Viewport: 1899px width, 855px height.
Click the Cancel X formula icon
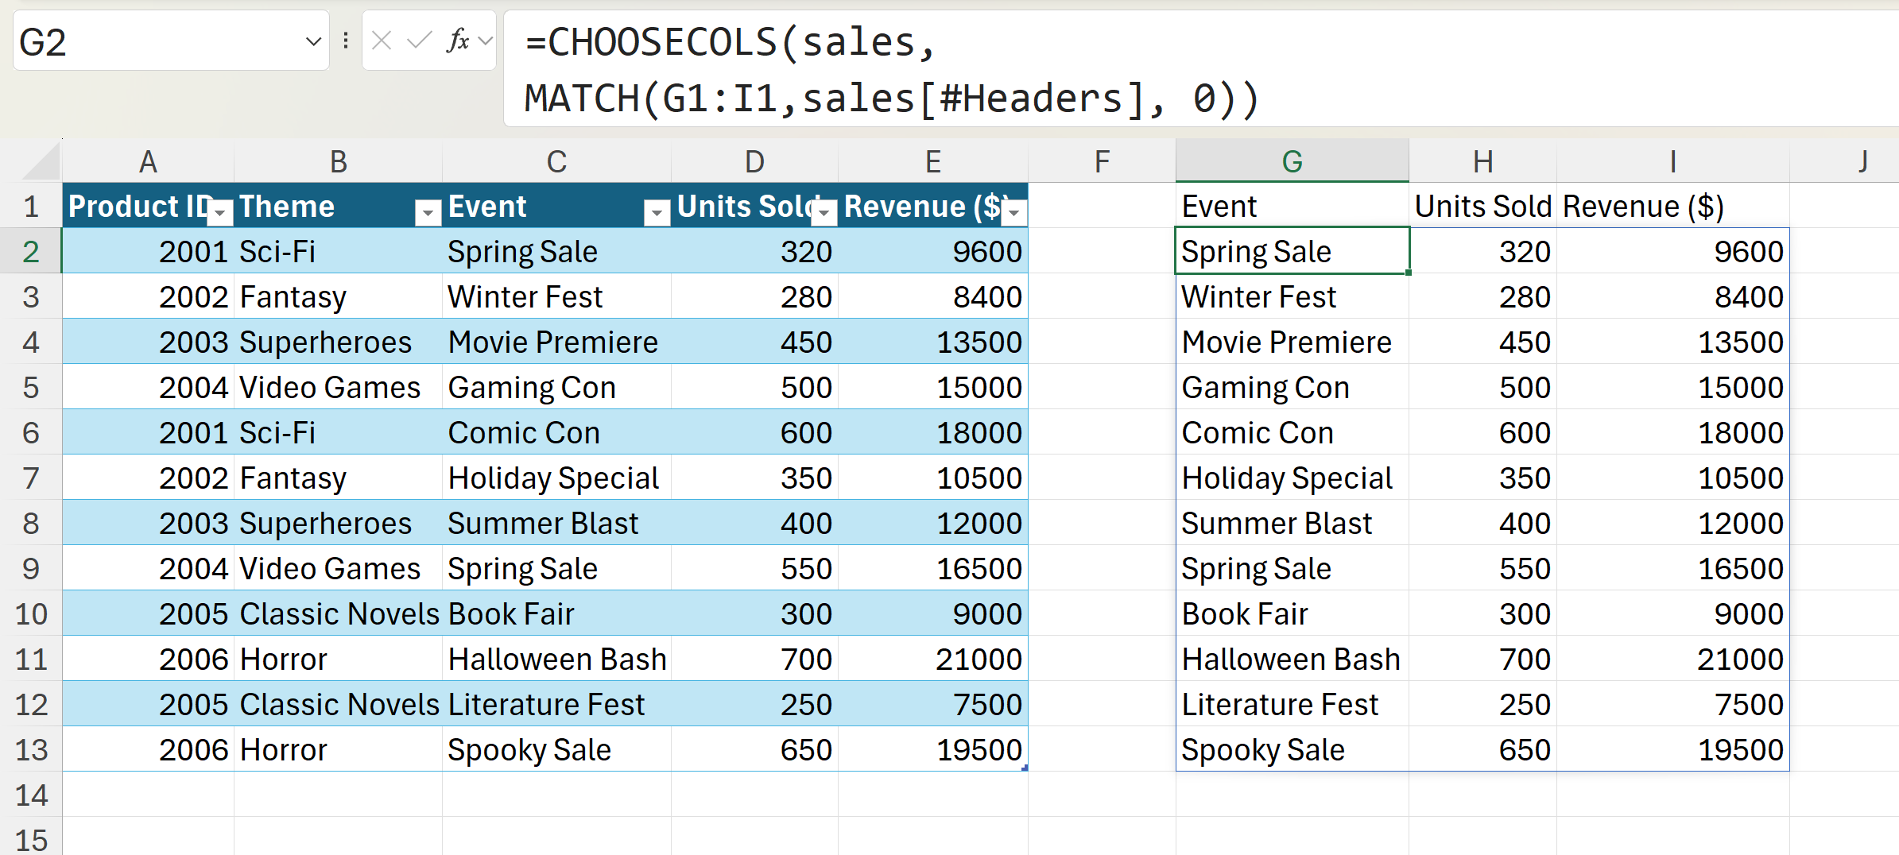pyautogui.click(x=382, y=40)
